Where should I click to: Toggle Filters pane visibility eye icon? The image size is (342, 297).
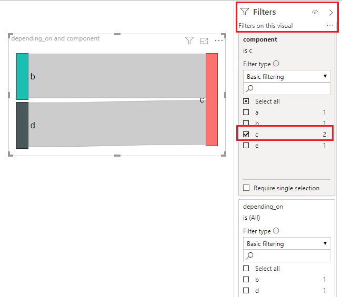click(315, 13)
